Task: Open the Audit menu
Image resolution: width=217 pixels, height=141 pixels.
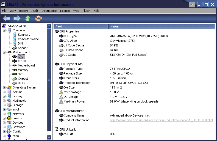Action: click(x=35, y=11)
